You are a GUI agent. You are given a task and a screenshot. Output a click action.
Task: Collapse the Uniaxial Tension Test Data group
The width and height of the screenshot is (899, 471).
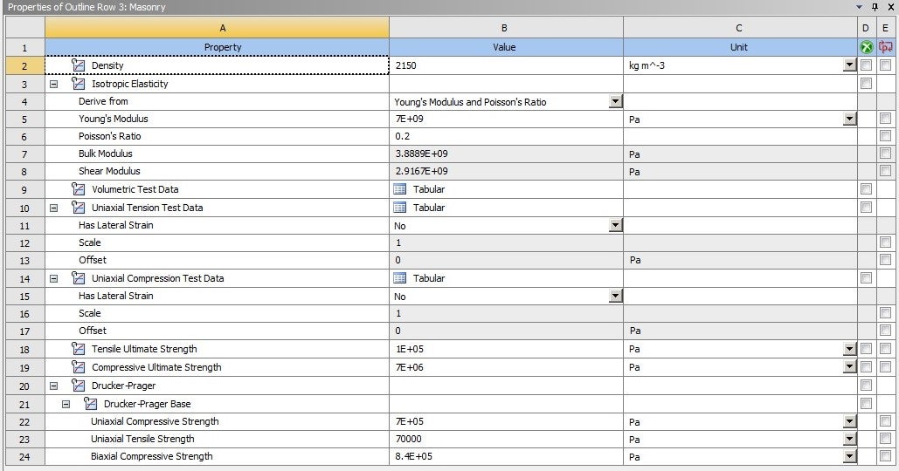tap(54, 208)
